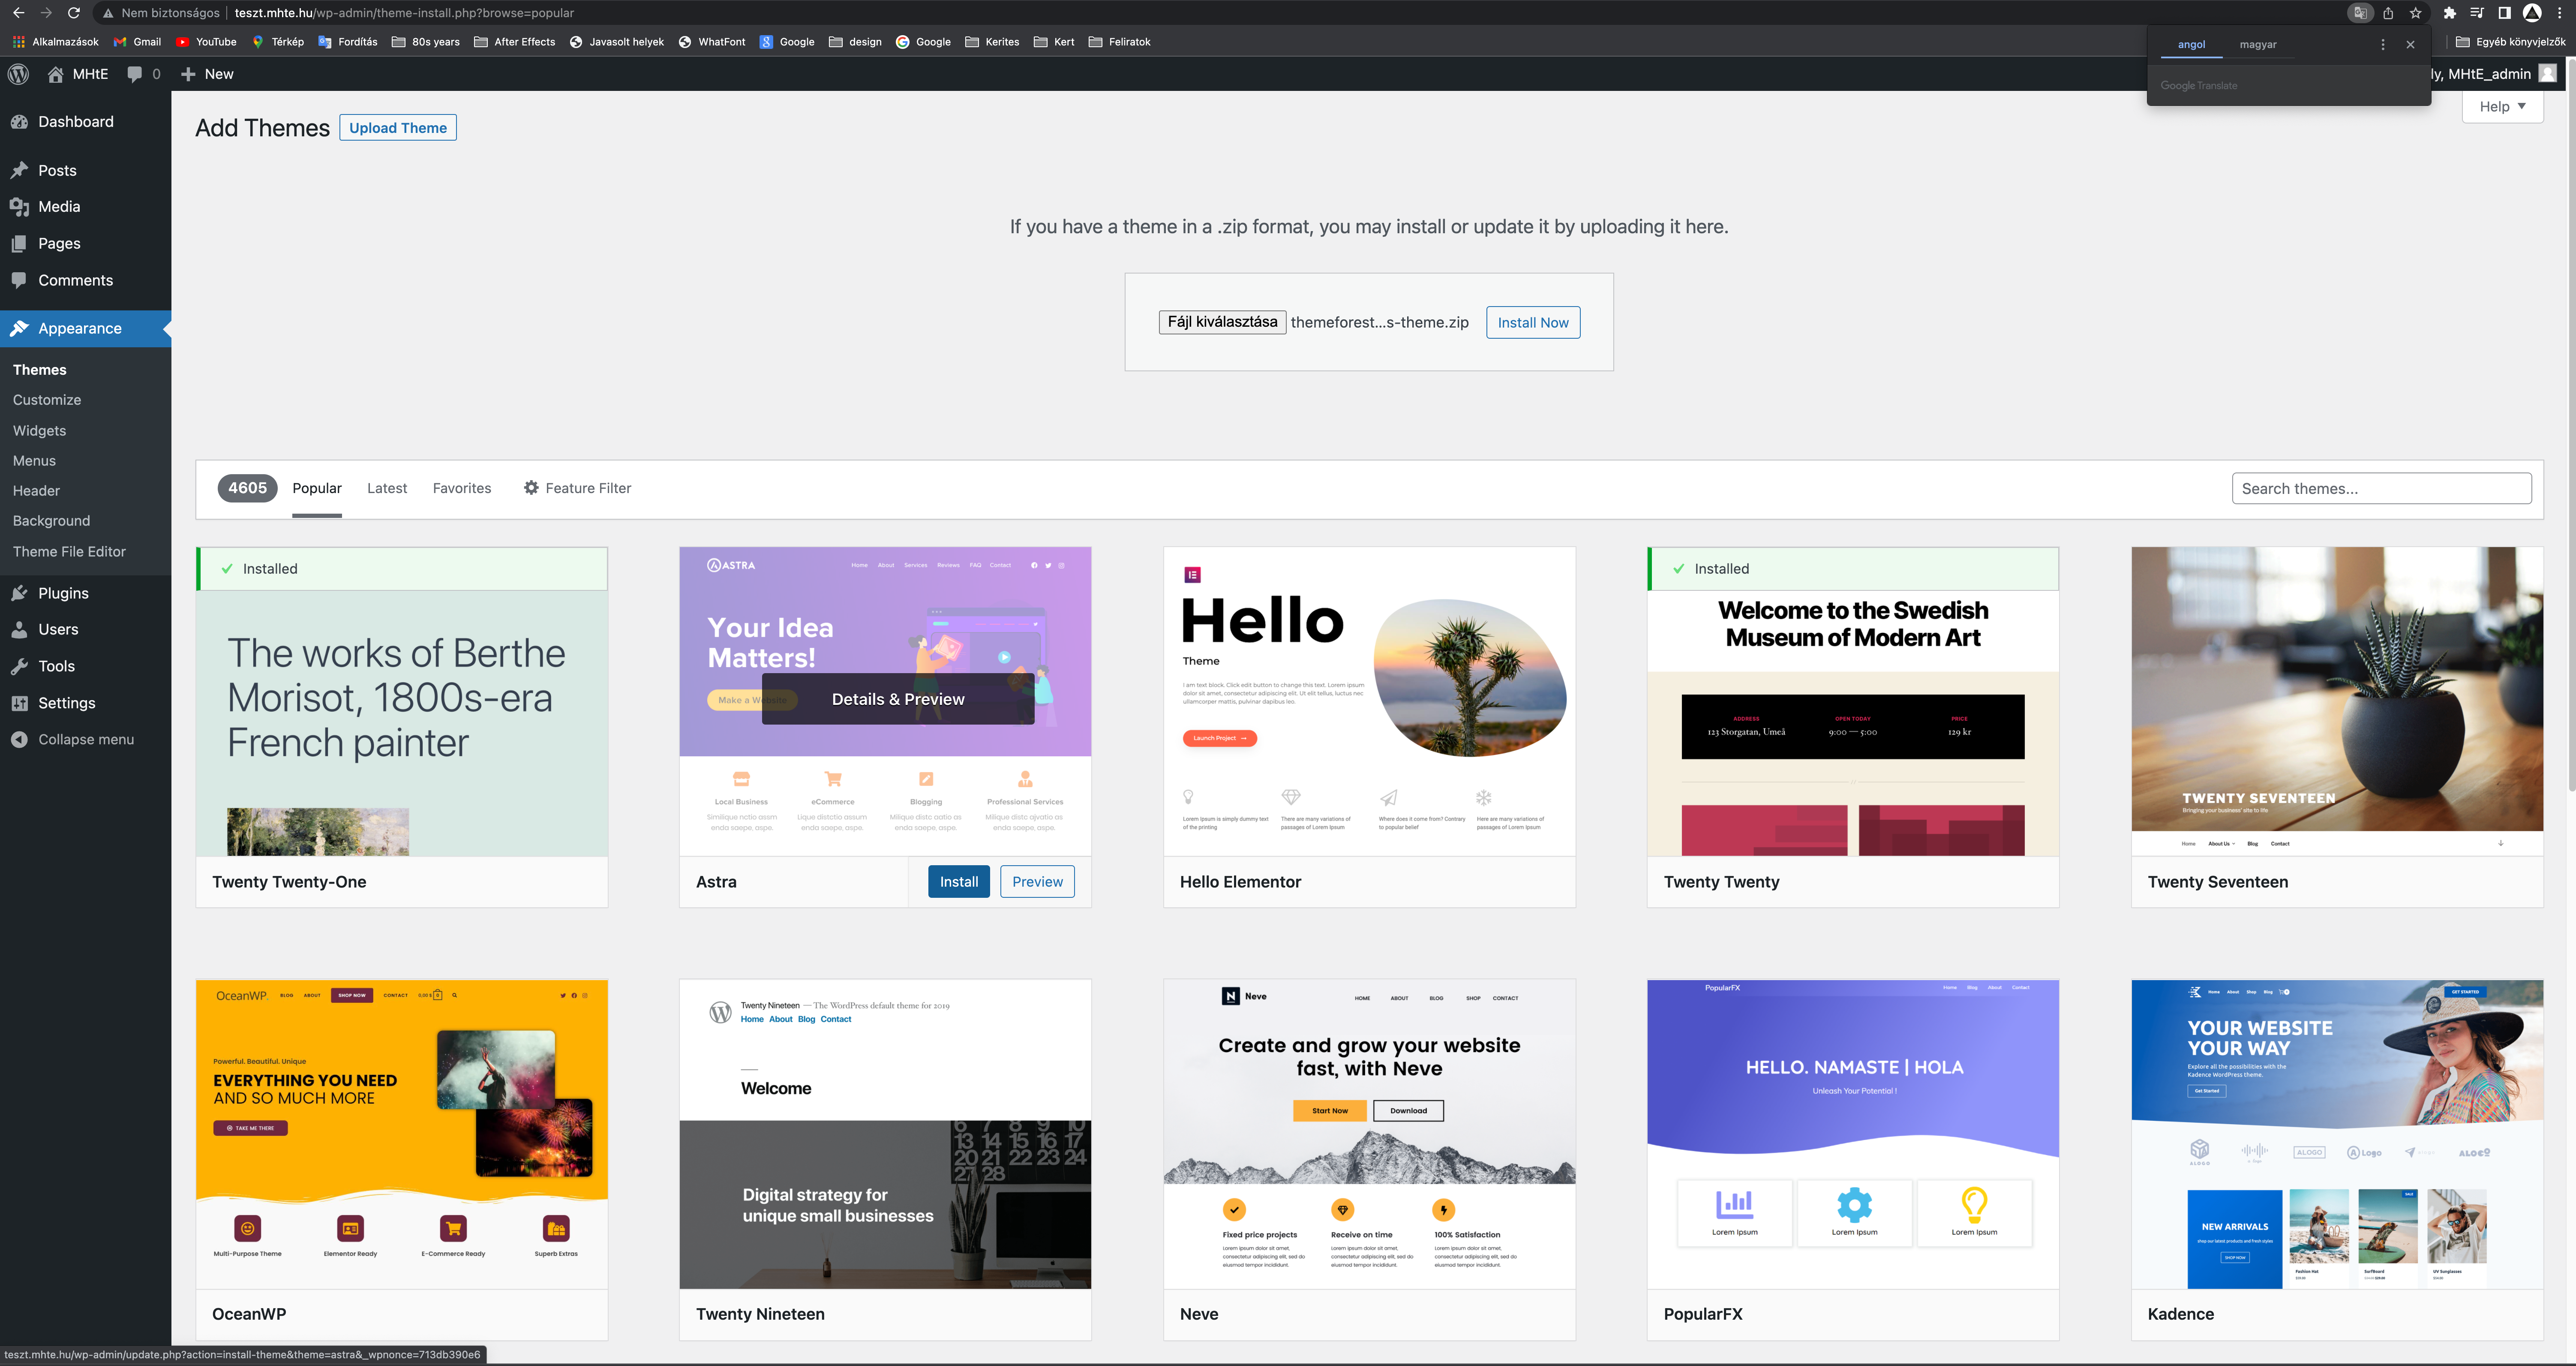This screenshot has width=2576, height=1366.
Task: Switch to the Popular themes tab
Action: 317,489
